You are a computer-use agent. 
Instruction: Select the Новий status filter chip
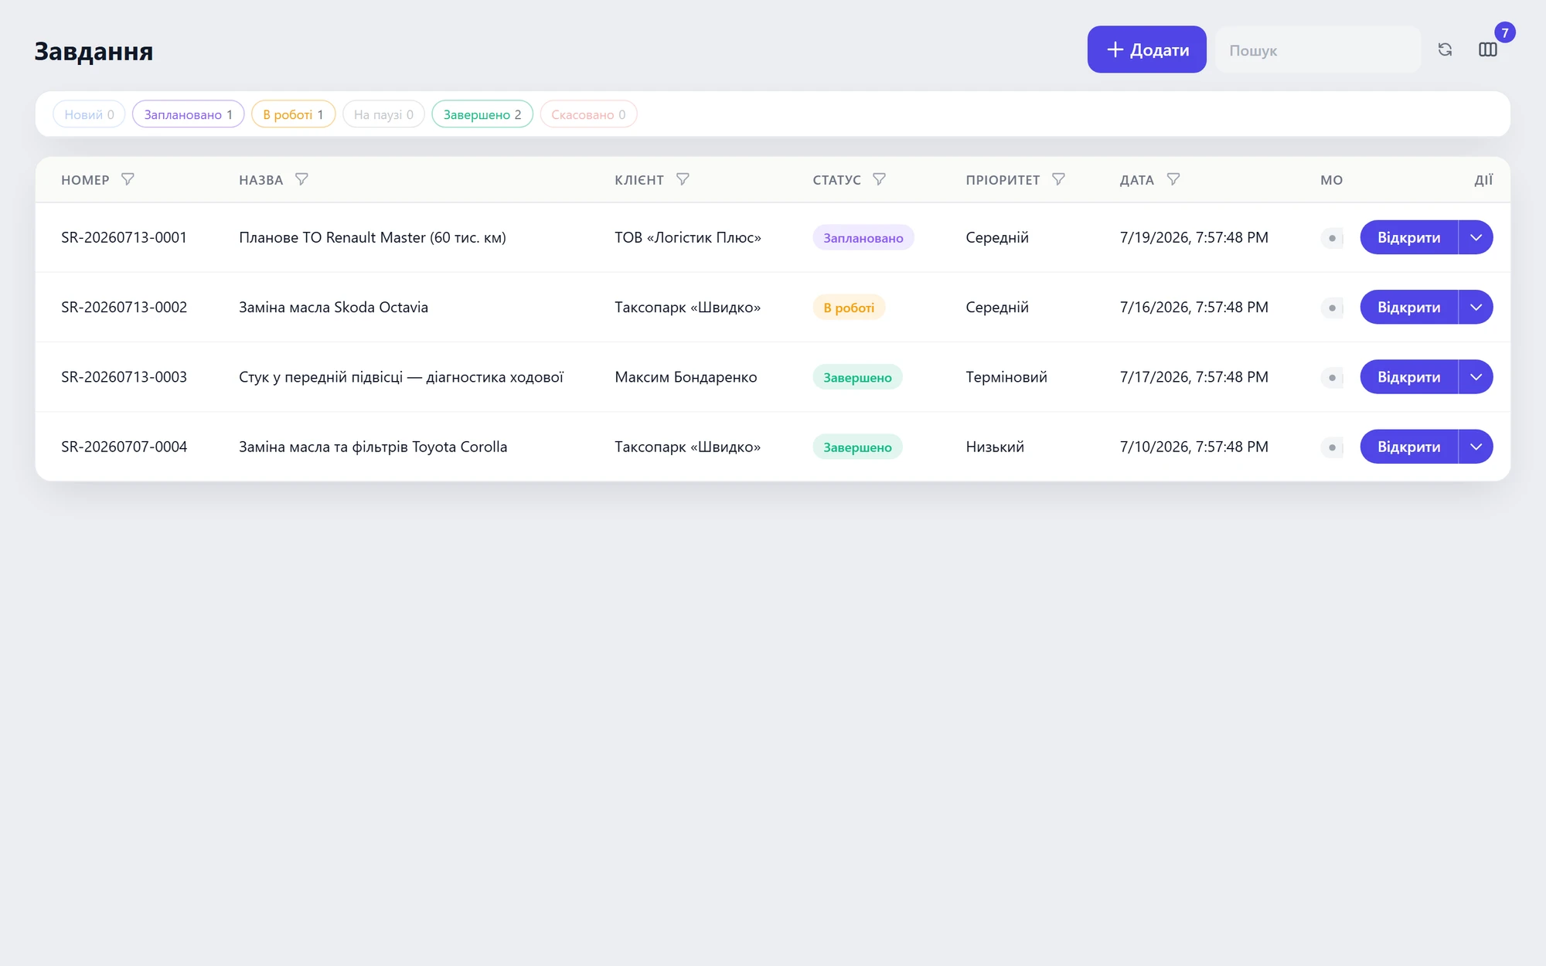click(89, 114)
